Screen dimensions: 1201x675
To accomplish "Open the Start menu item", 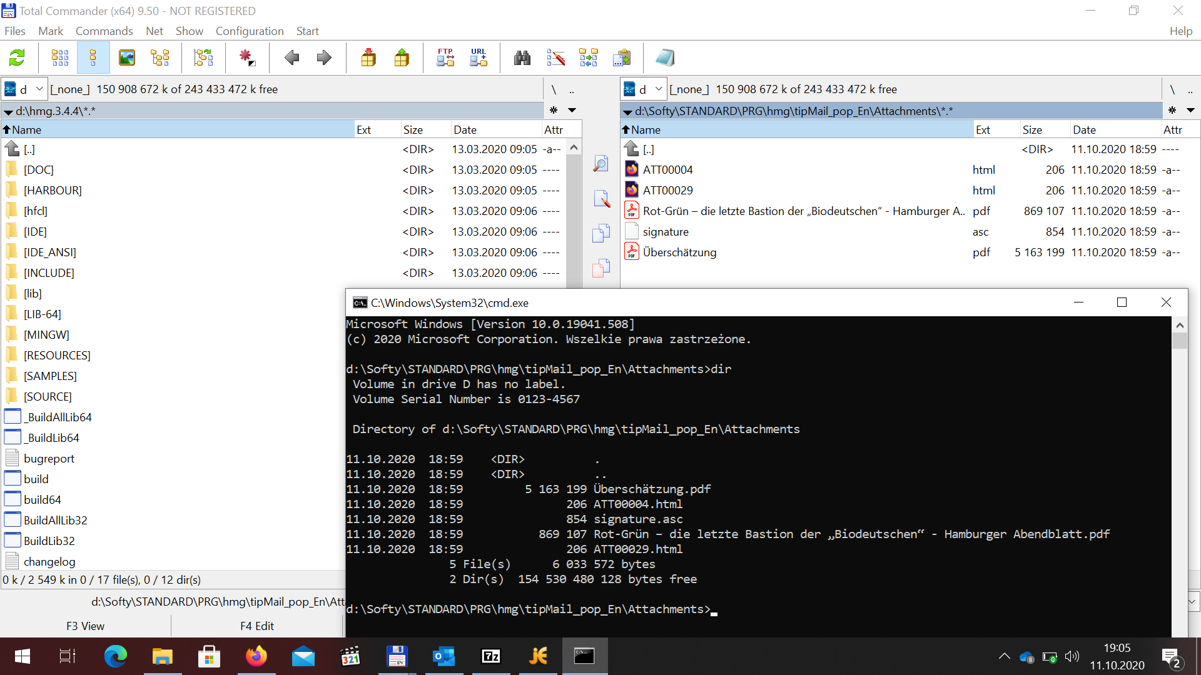I will click(307, 31).
